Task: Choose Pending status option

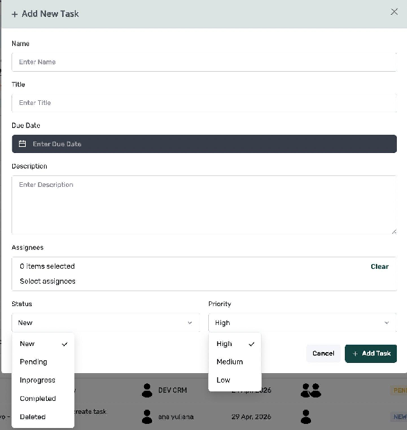Action: coord(43,362)
